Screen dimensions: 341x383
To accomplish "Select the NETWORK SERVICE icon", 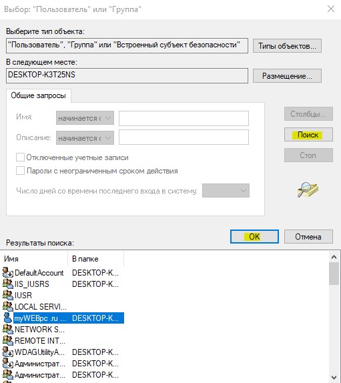I will (x=8, y=329).
